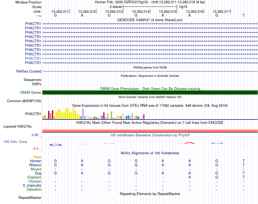Click the red A conservation logo in PhyloP track
The height and width of the screenshot is (204, 258).
pyautogui.click(x=189, y=143)
